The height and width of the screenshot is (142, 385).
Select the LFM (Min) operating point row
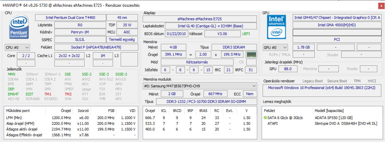point(71,118)
